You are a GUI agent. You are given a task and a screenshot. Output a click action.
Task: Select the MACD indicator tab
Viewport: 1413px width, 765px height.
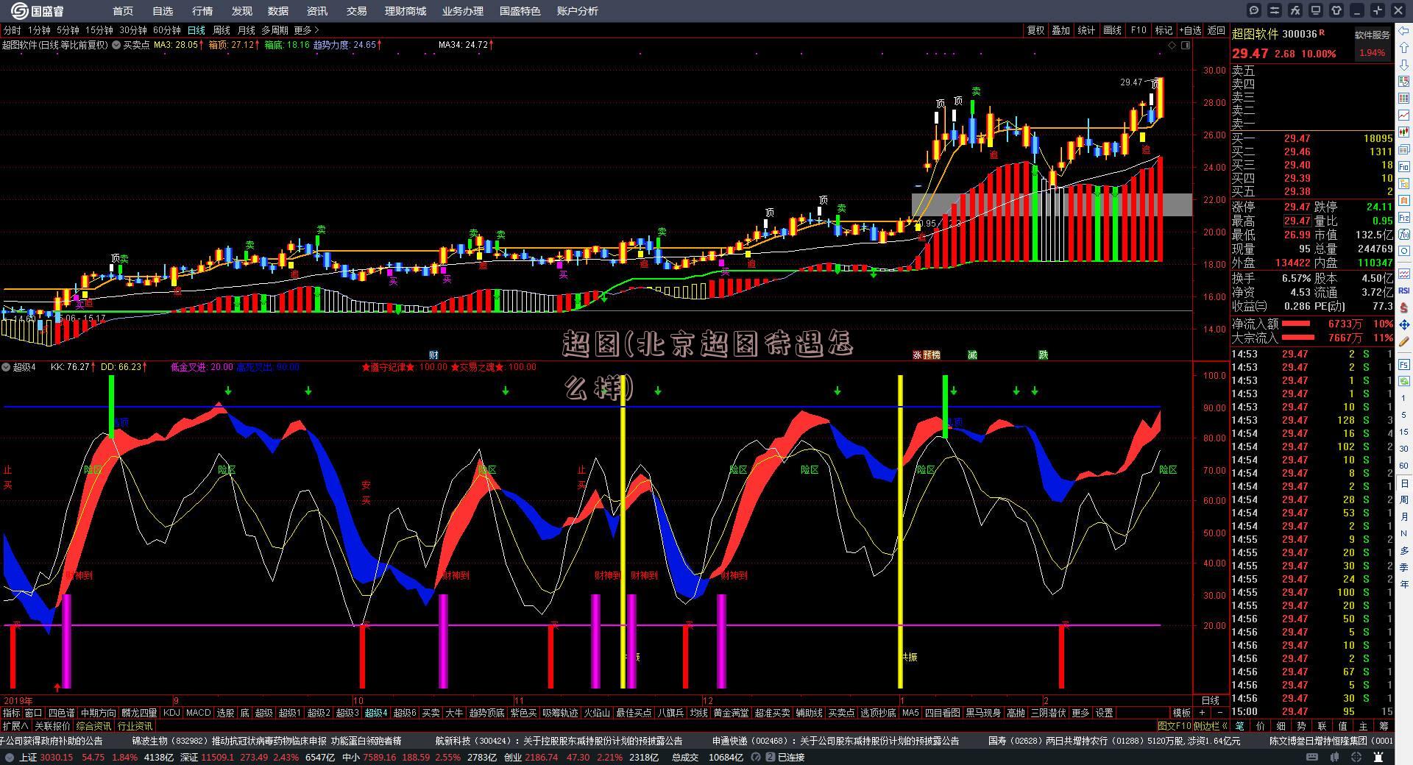(x=198, y=713)
